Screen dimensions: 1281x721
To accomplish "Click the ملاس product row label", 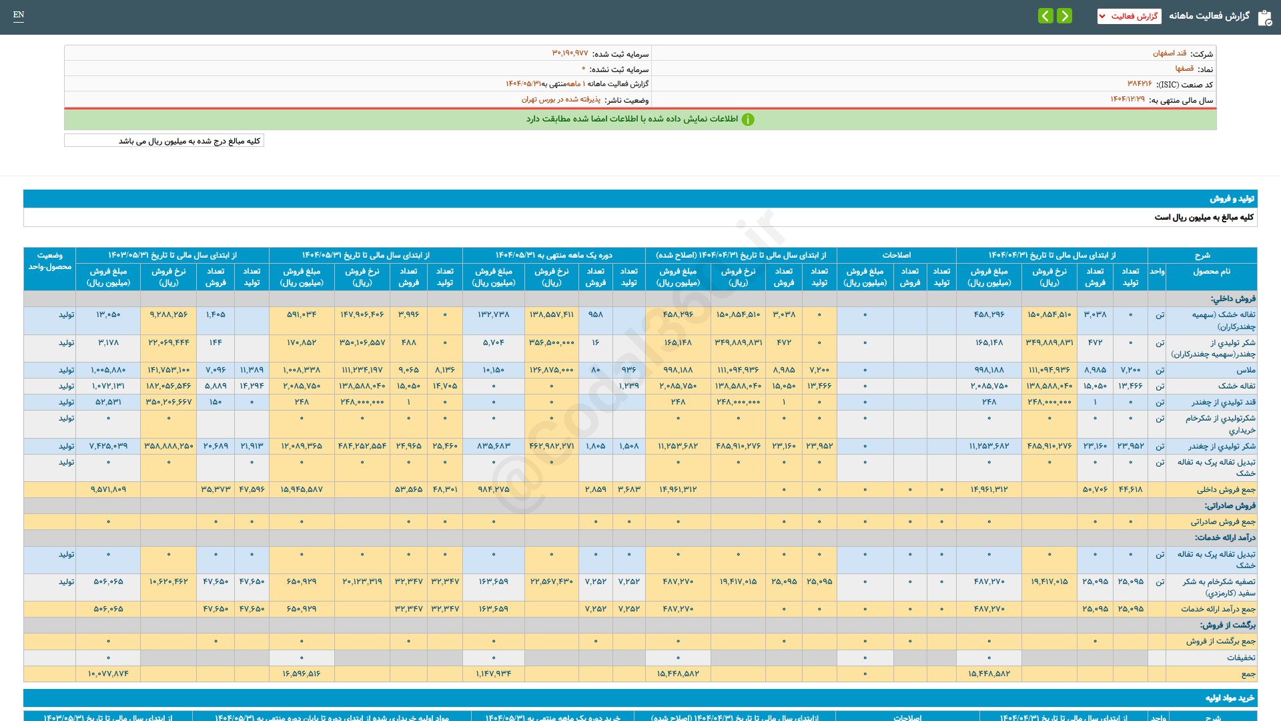I will click(1246, 371).
